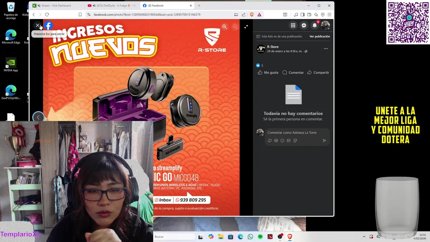Open a new browser tab
Image resolution: width=430 pixels, height=242 pixels.
199,6
